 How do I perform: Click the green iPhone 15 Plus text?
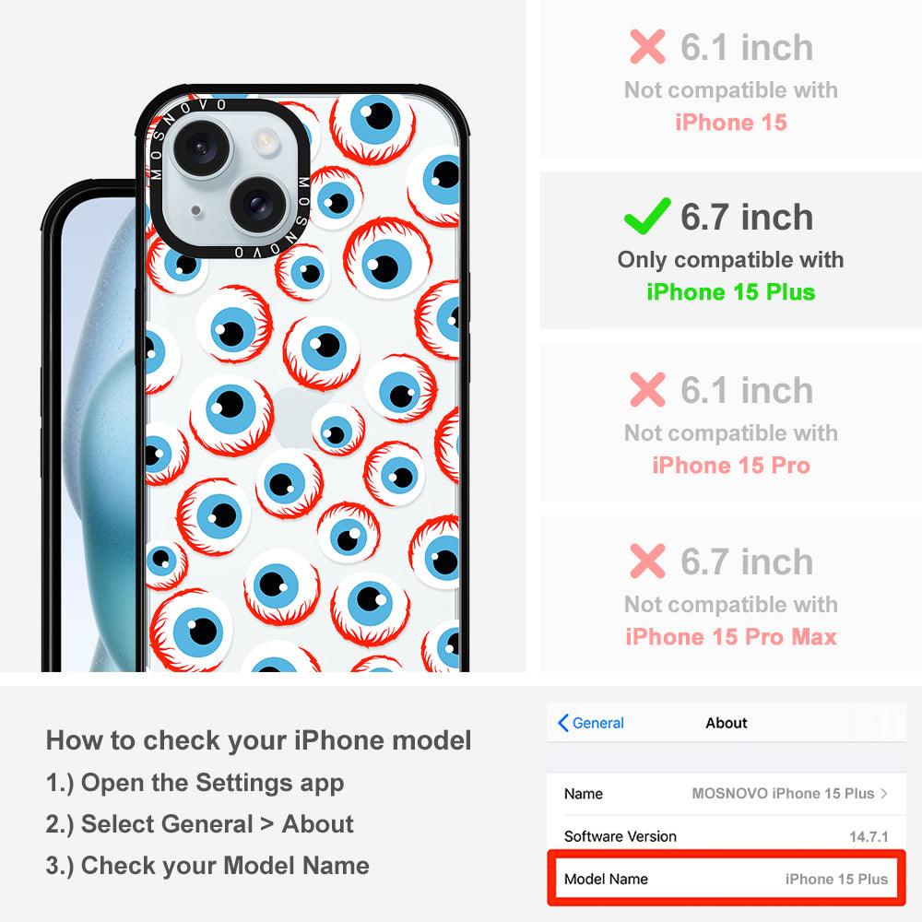(731, 291)
